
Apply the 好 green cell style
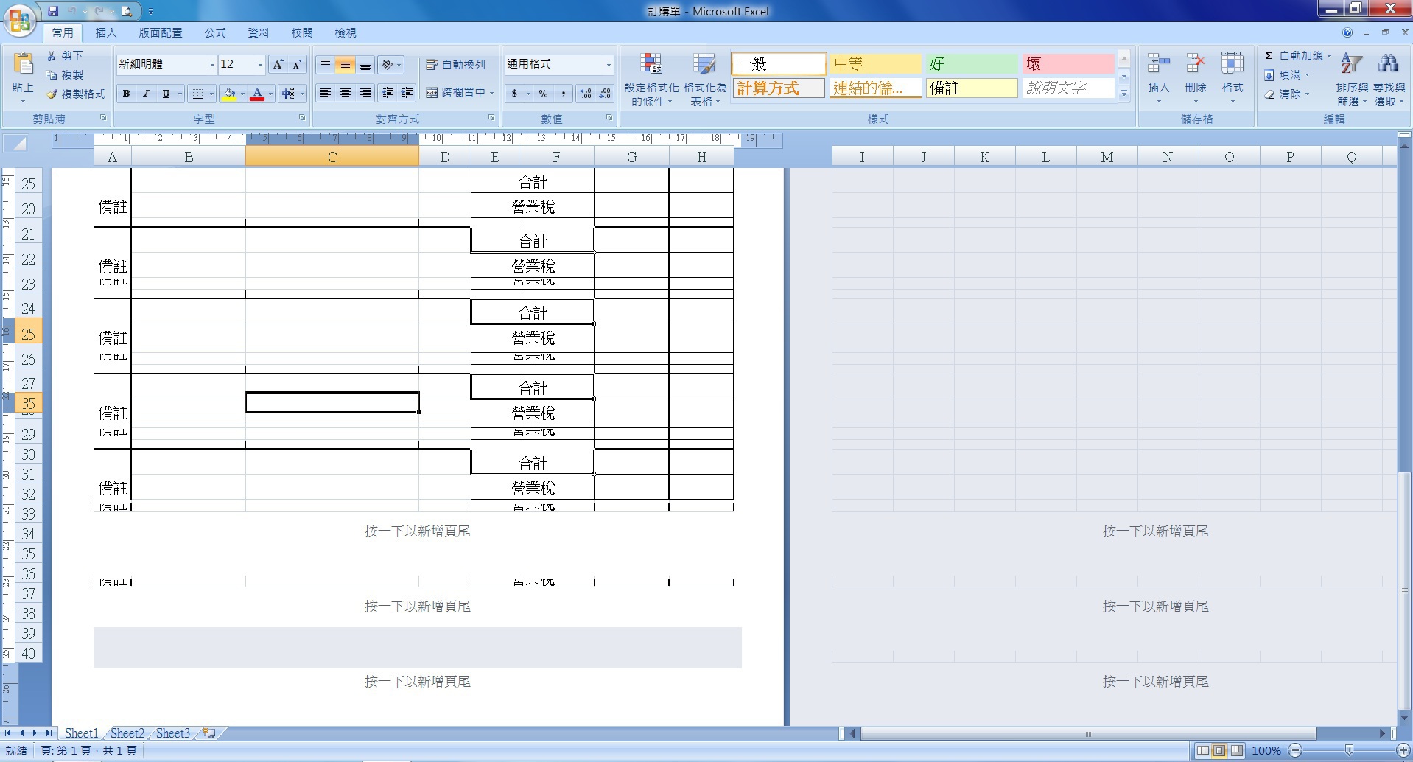coord(971,64)
